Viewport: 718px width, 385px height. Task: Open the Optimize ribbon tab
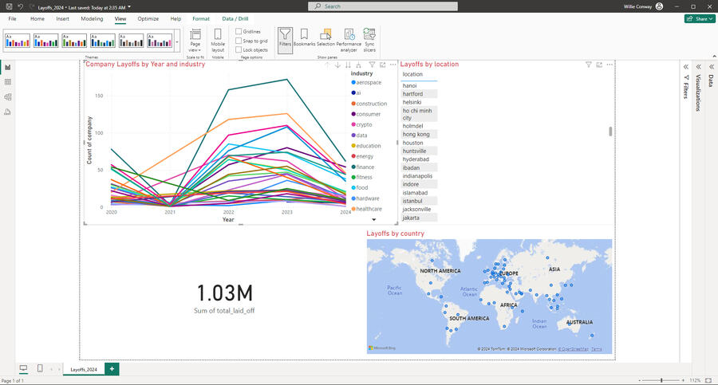(148, 18)
